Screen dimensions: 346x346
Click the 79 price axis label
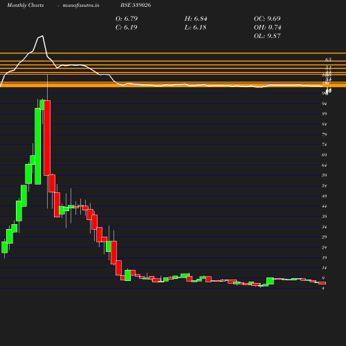325,134
